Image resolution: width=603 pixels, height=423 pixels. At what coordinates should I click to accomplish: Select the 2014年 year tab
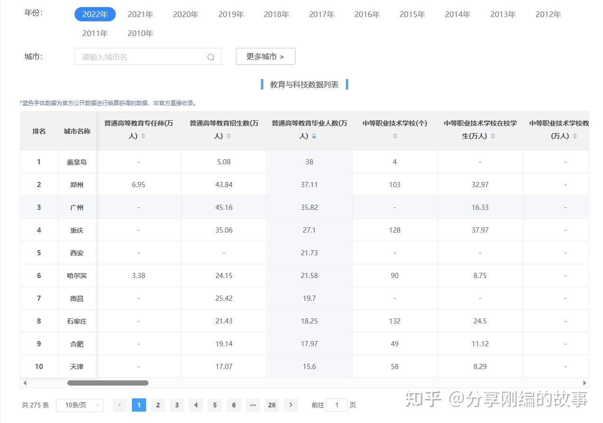(458, 14)
